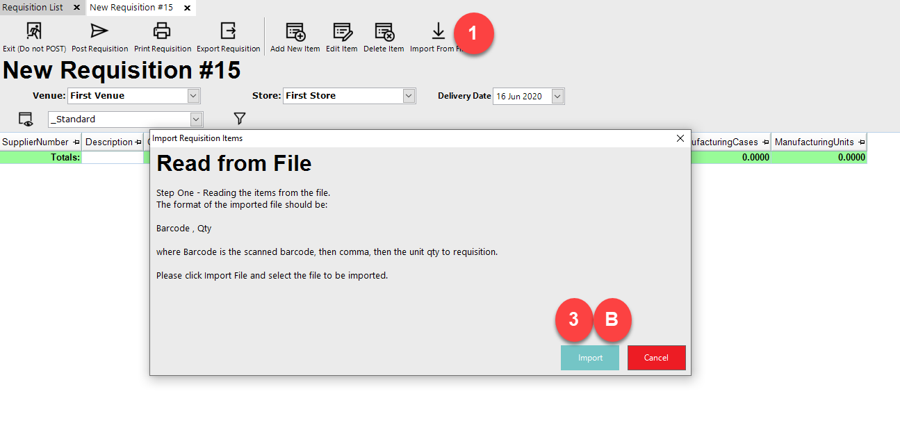The height and width of the screenshot is (437, 900).
Task: Open the filter funnel icon
Action: point(240,119)
